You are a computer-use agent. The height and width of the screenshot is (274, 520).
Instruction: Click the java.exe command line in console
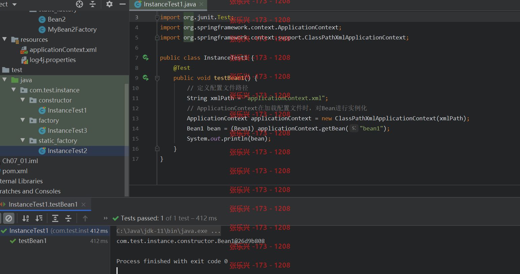[168, 231]
